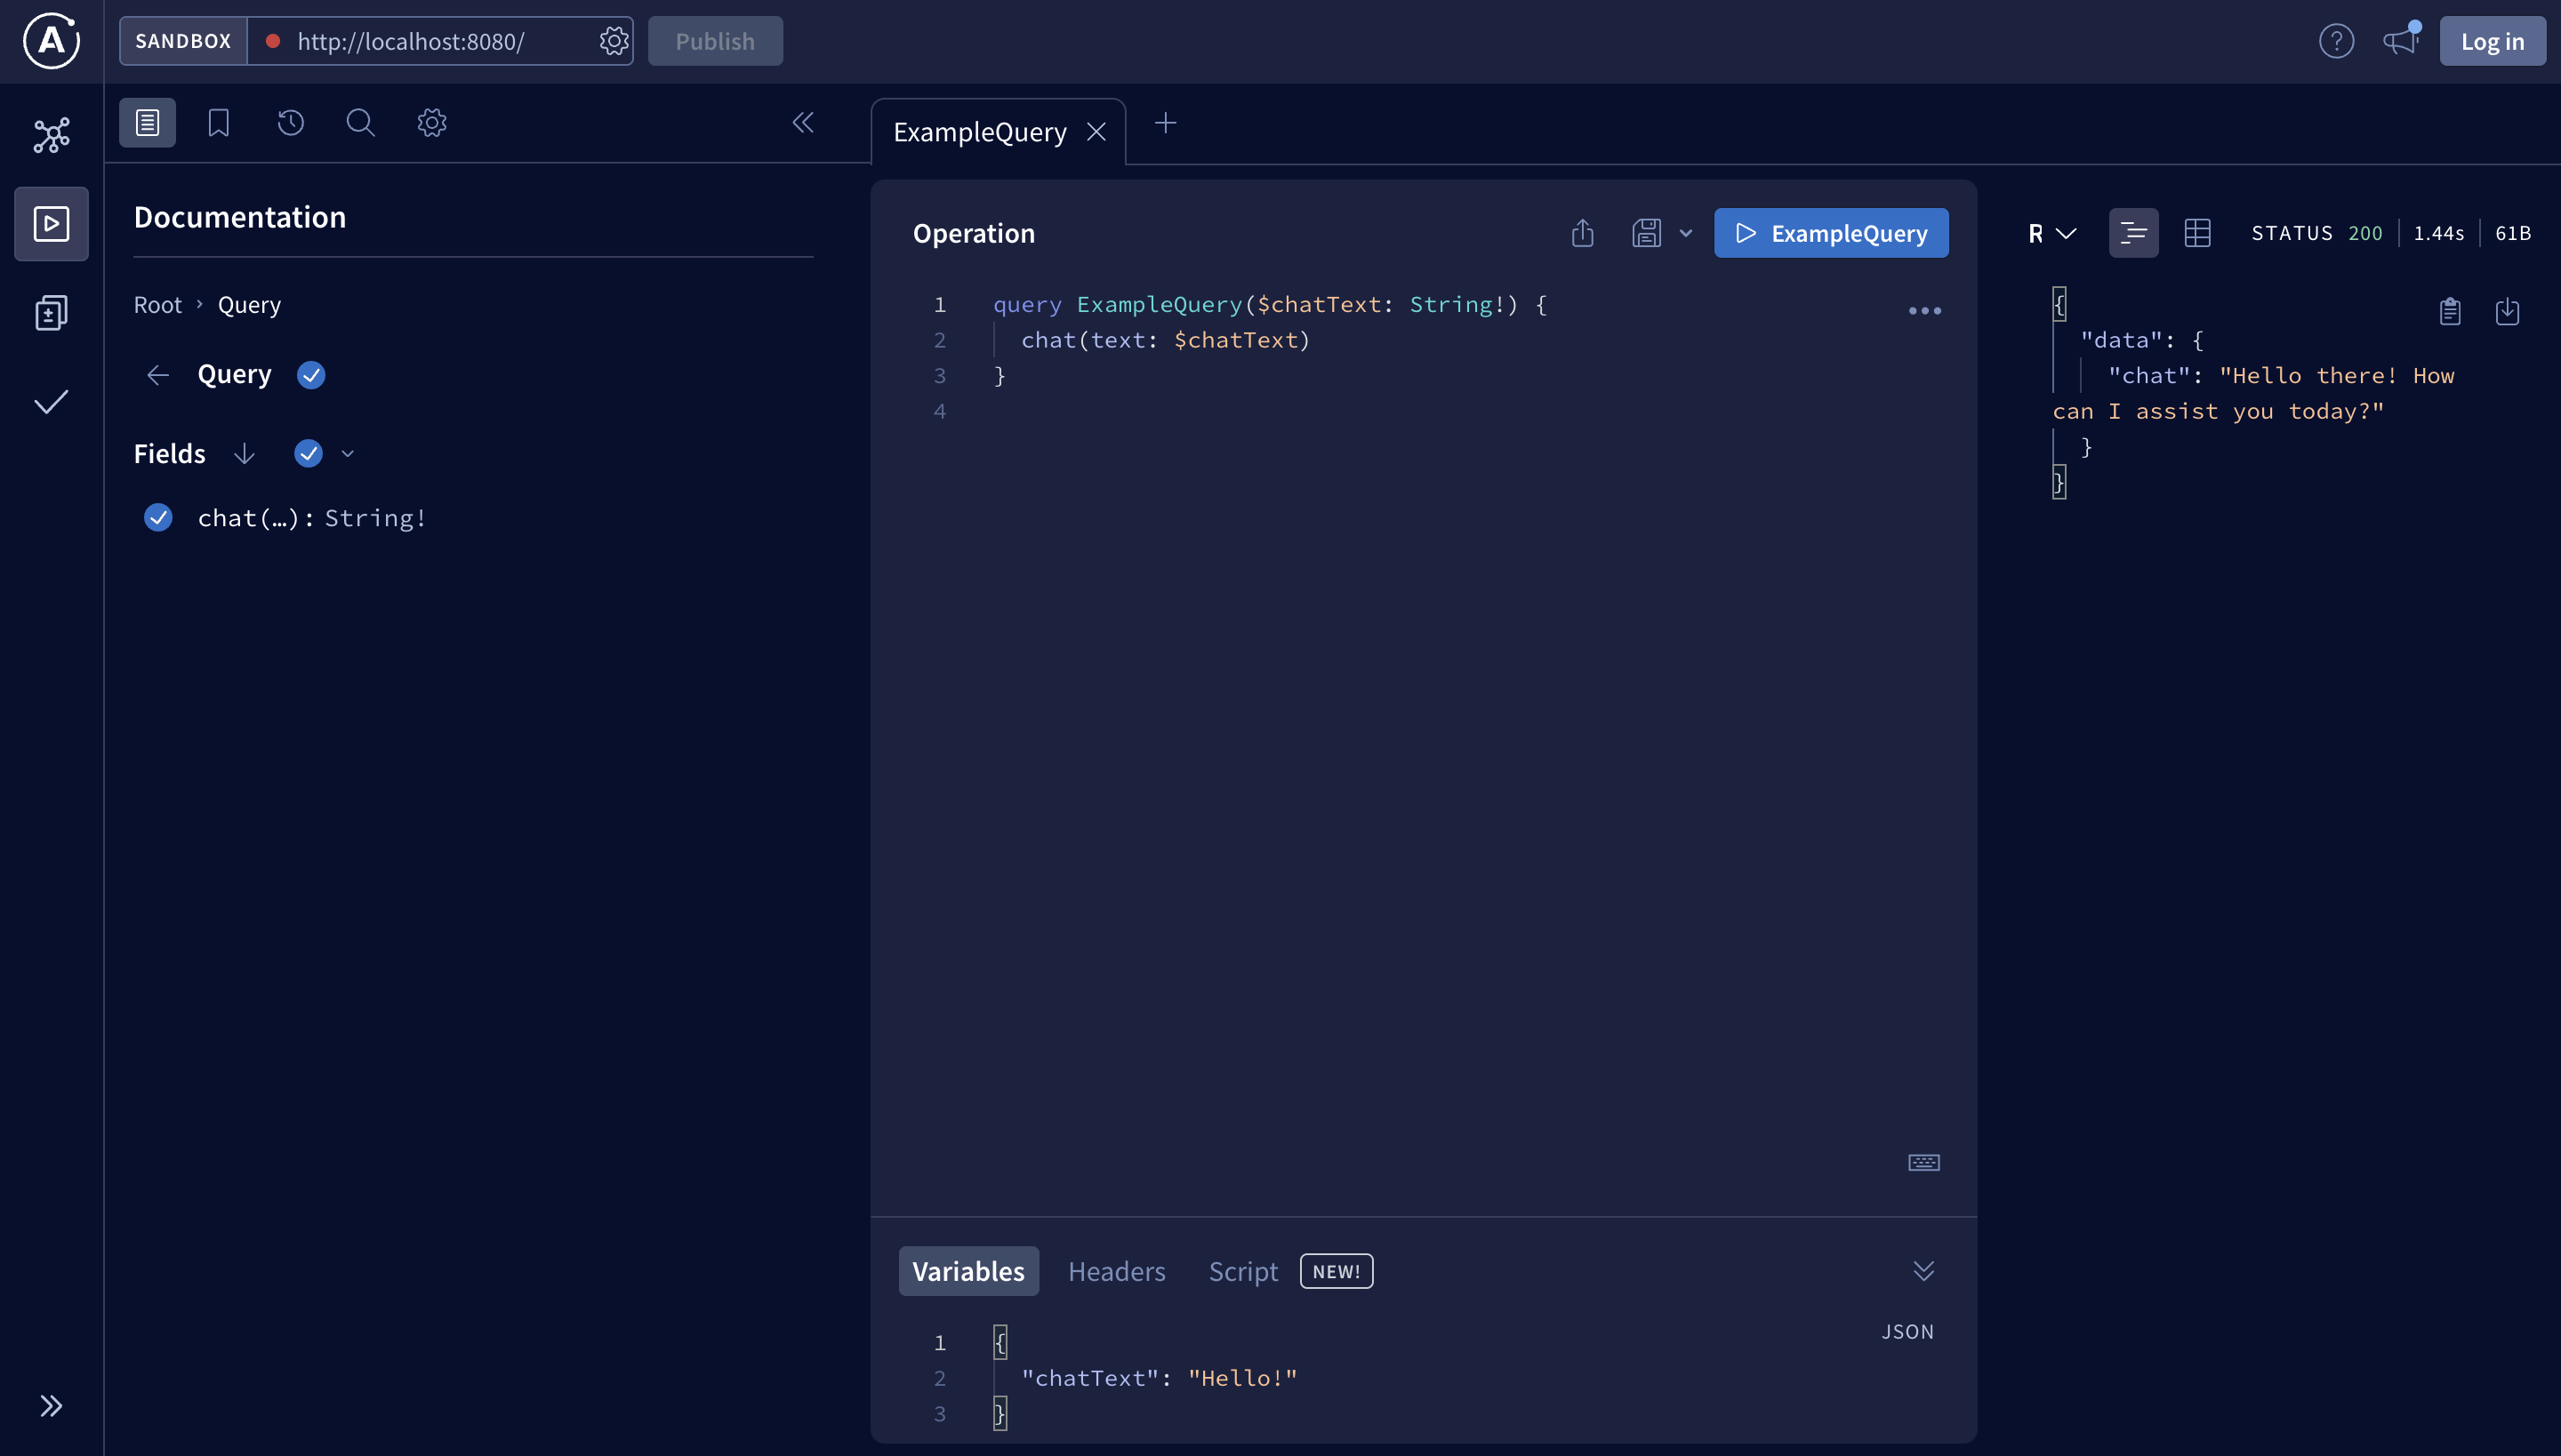Toggle the Query type checkmark
Viewport: 2561px width, 1456px height.
(x=311, y=375)
